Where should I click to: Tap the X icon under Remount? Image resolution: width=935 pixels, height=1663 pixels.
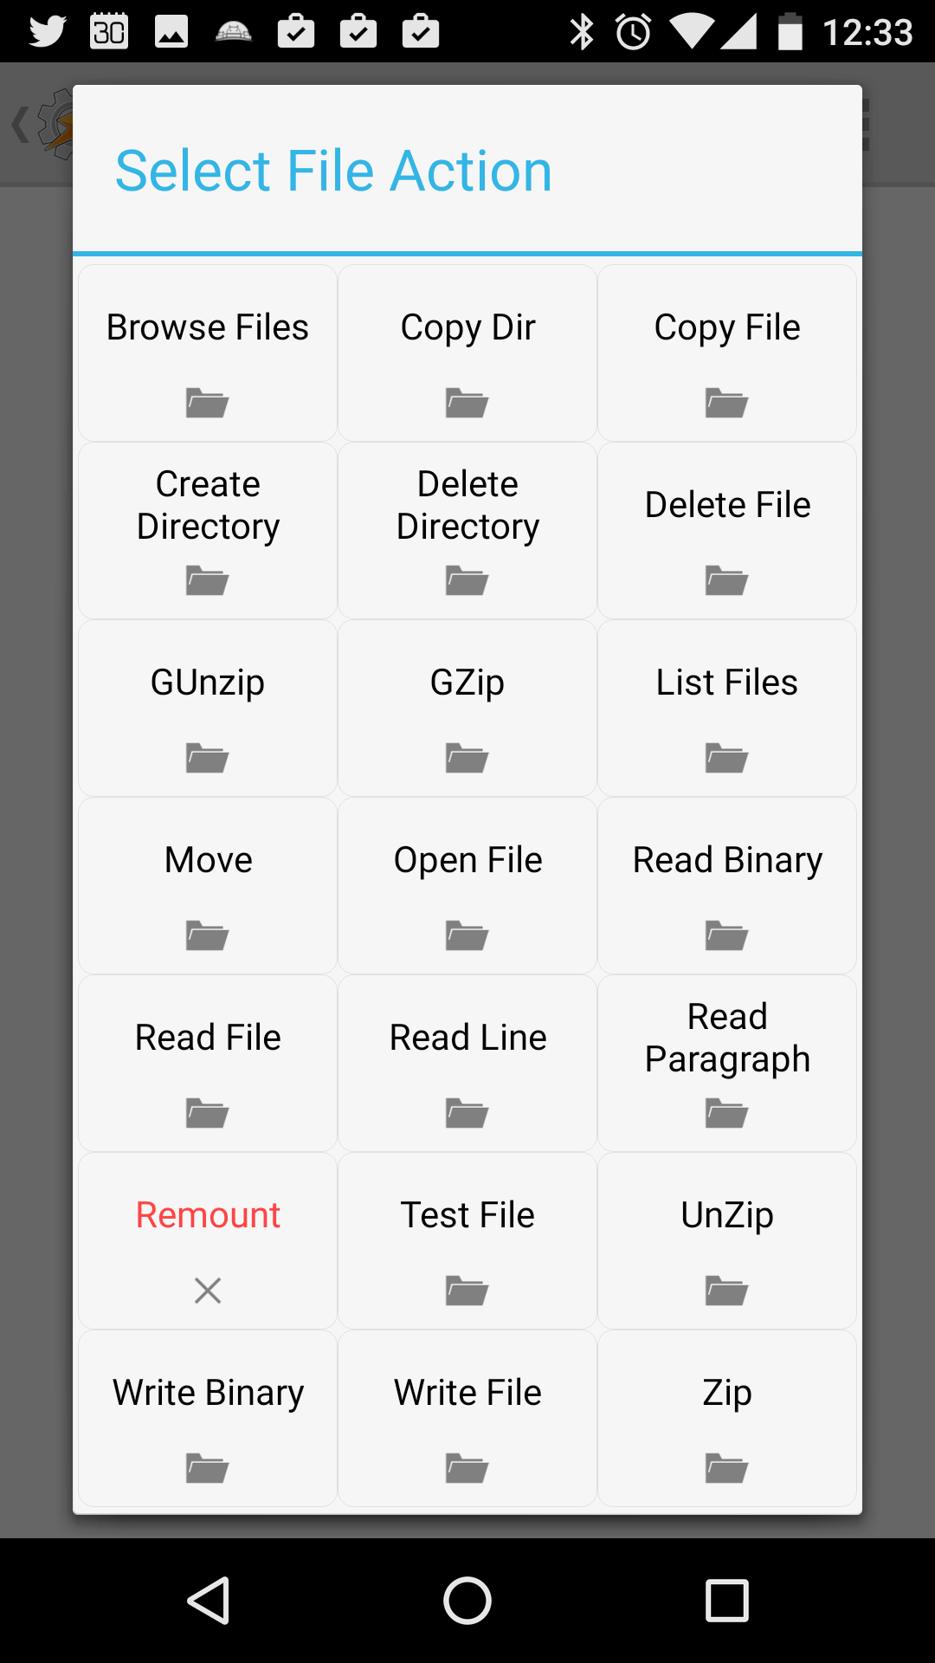[208, 1291]
